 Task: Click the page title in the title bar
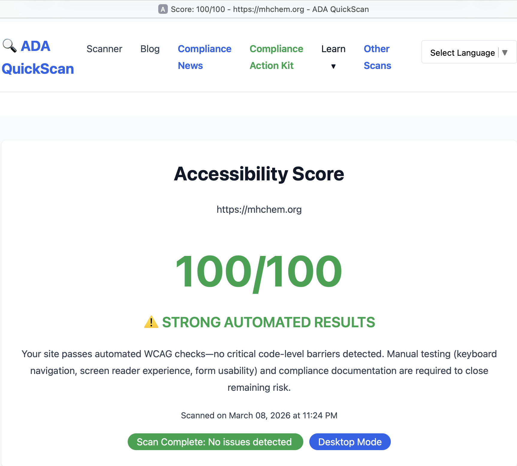click(x=270, y=9)
